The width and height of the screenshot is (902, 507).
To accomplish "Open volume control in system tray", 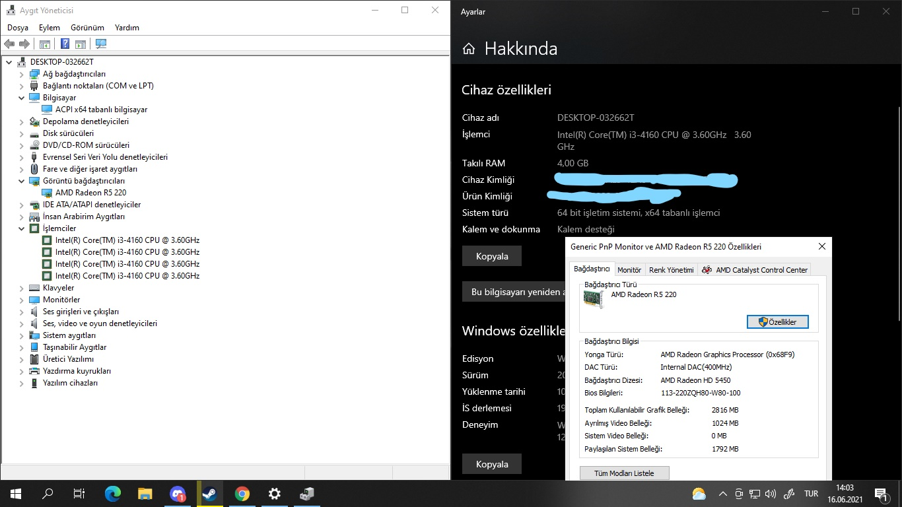I will [x=770, y=494].
